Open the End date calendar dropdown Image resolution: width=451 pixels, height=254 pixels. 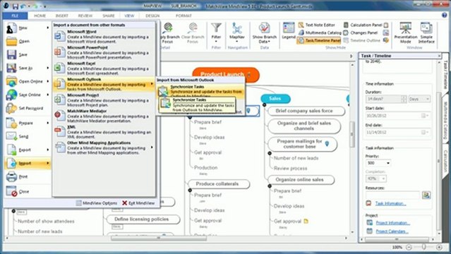425,133
